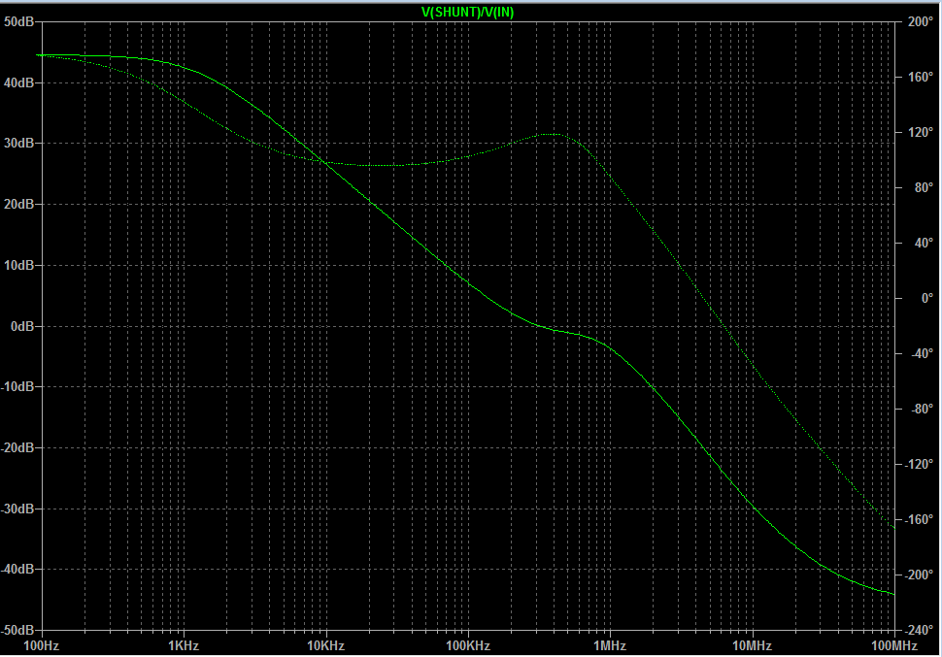Click the dotted phase curve peak near 400KHz

[x=552, y=135]
